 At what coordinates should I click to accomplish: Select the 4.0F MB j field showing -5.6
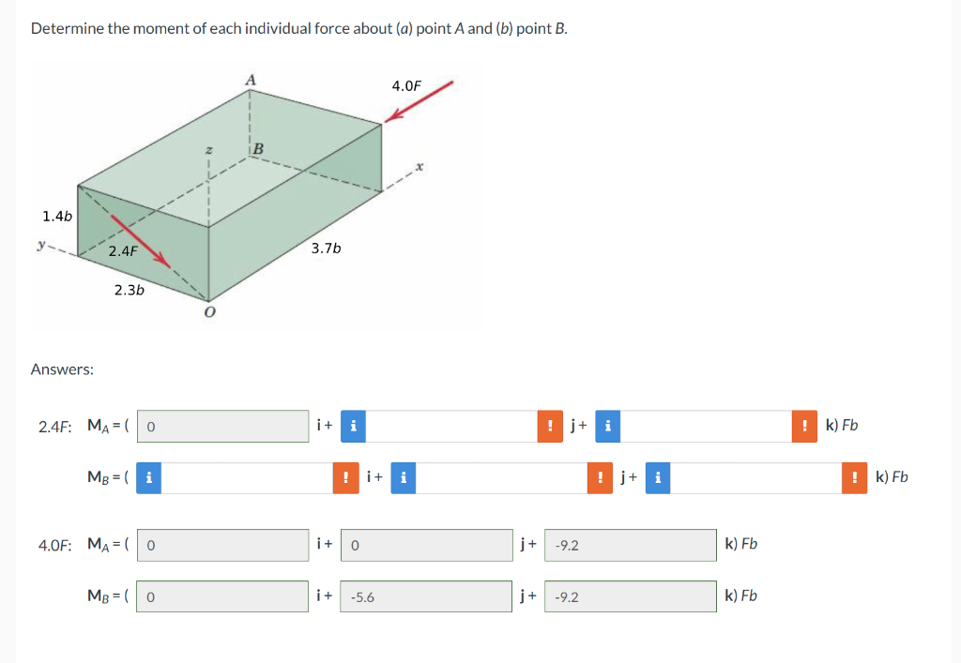[426, 596]
